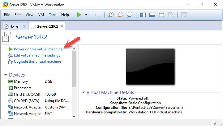This screenshot has width=223, height=126.
Task: Collapse the Devices section
Action: coord(6,75)
